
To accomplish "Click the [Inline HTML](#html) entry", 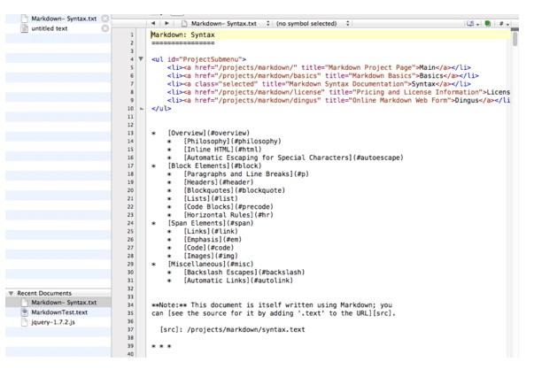I will (222, 150).
